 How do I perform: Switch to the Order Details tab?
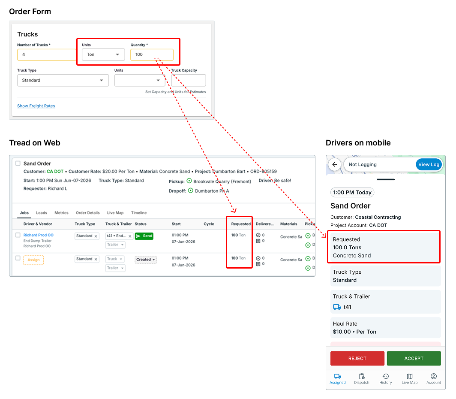87,213
